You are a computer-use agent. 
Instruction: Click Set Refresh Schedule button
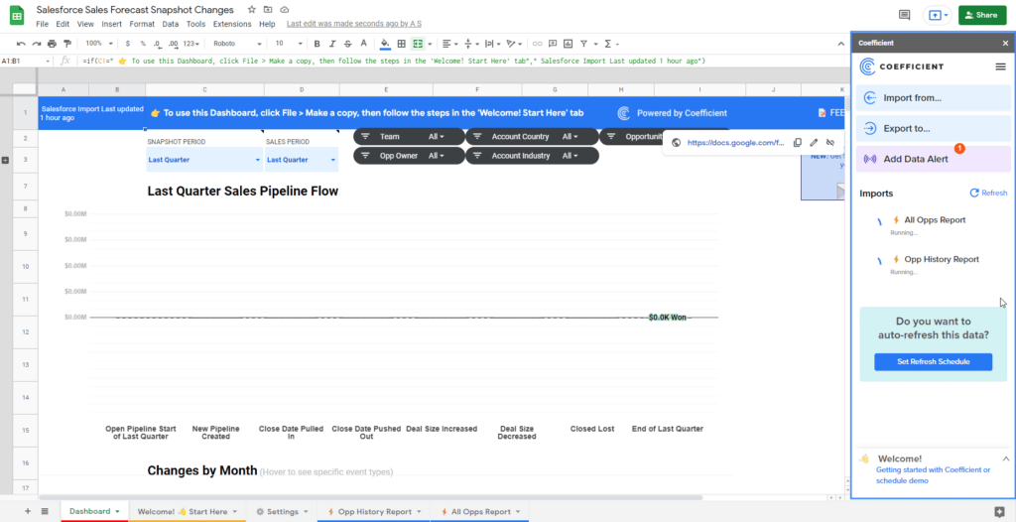[933, 362]
